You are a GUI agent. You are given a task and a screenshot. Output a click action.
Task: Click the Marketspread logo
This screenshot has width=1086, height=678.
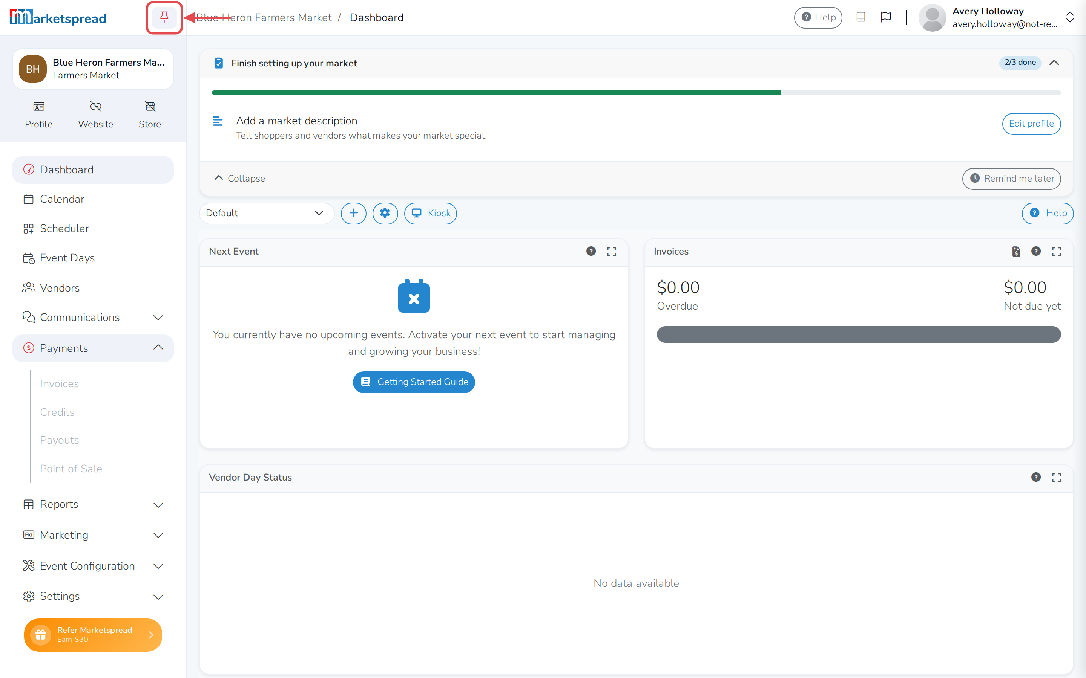tap(58, 17)
